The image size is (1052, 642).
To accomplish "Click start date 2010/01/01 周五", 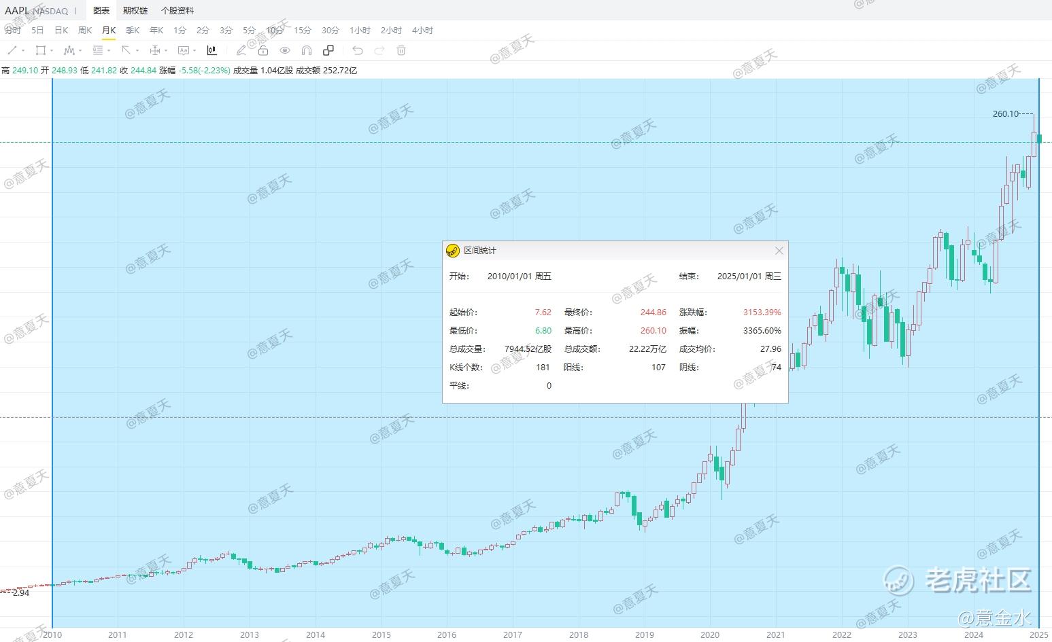I will coord(520,277).
